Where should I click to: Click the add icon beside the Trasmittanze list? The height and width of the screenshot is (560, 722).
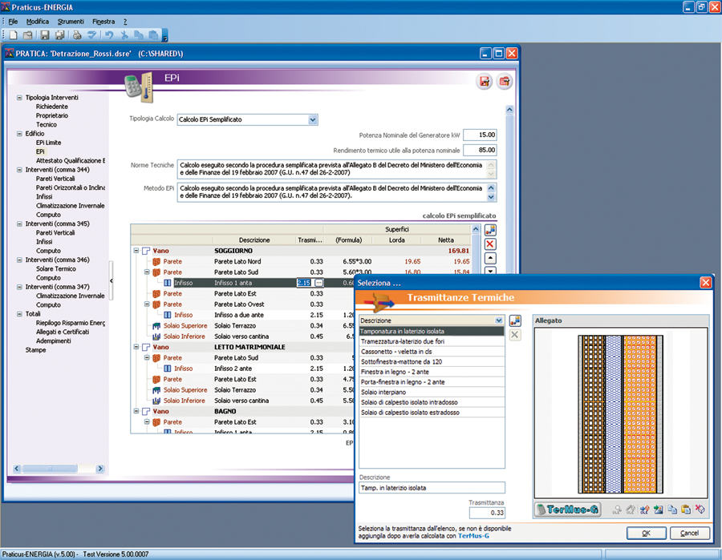(x=515, y=320)
